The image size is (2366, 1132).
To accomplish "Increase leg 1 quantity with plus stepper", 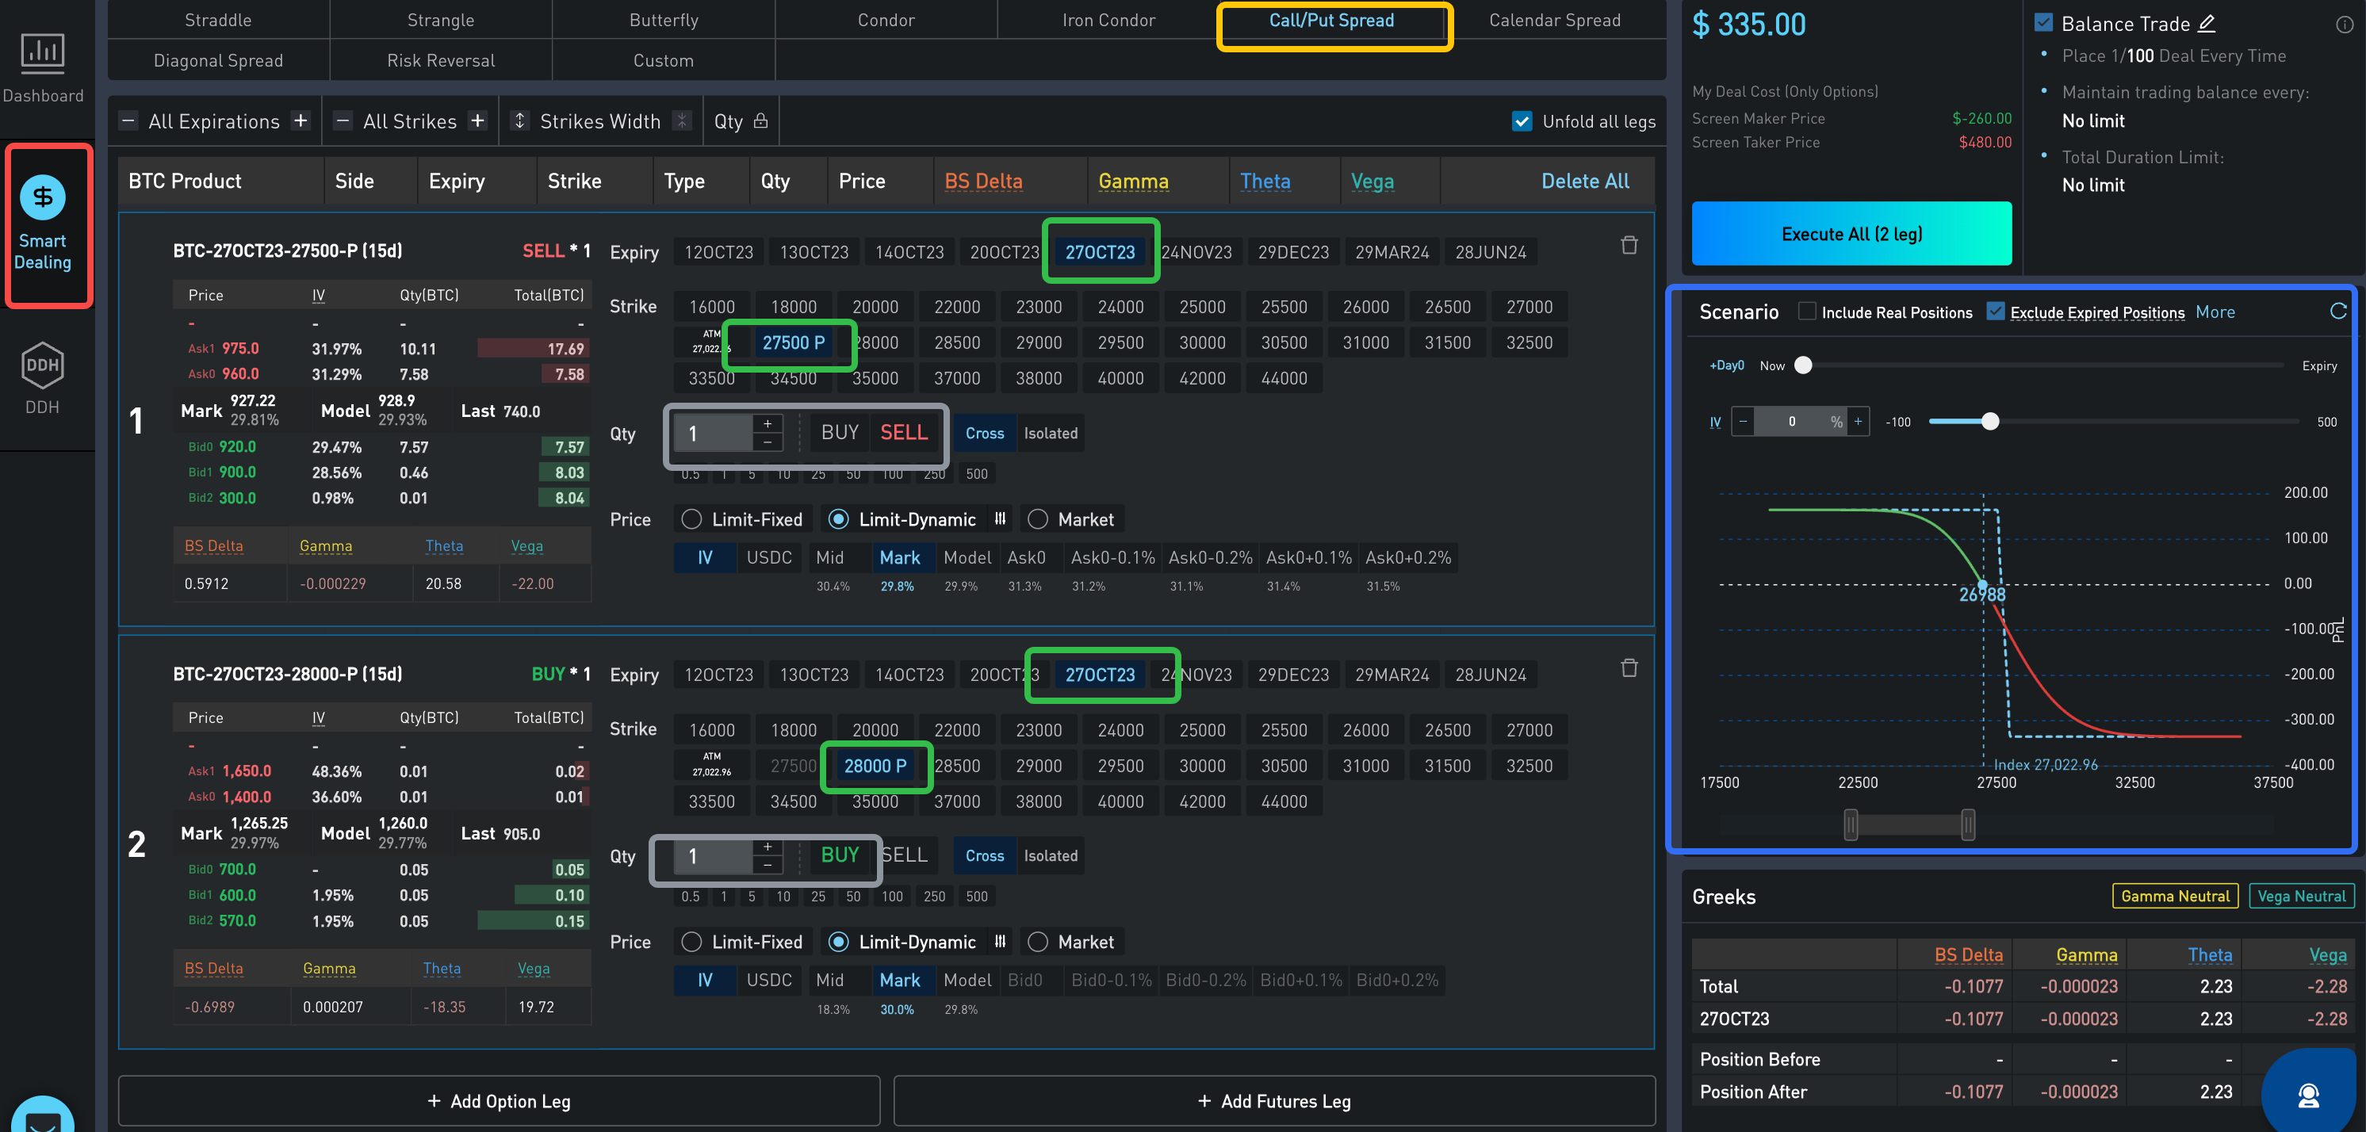I will [x=767, y=423].
